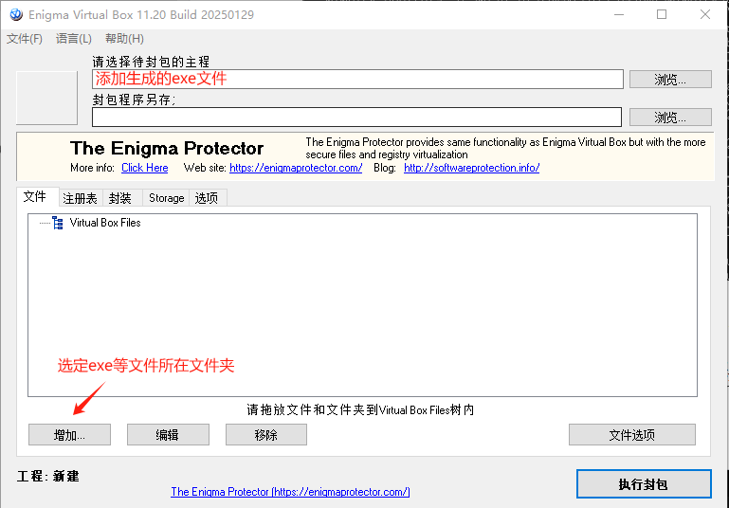
Task: Click the empty application icon preview box
Action: [47, 98]
